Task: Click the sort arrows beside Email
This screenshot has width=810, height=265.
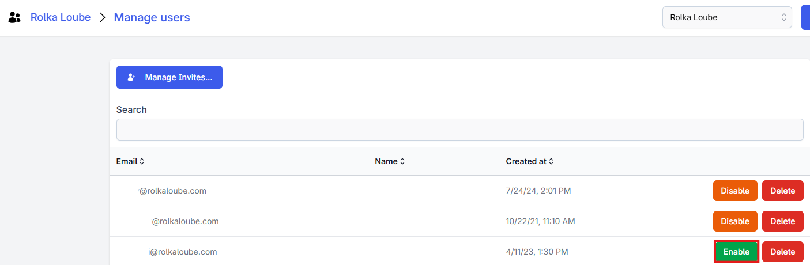Action: [x=142, y=162]
